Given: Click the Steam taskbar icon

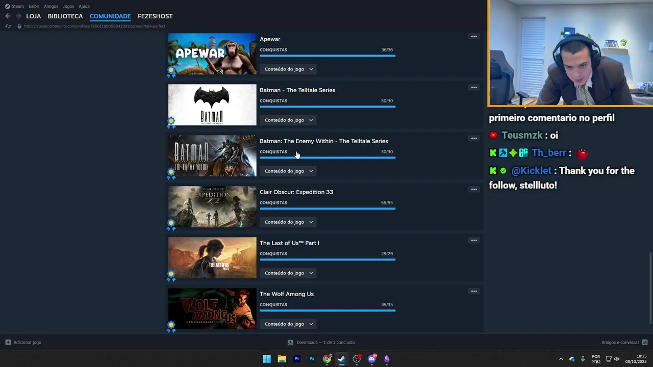Looking at the screenshot, I should pyautogui.click(x=342, y=359).
